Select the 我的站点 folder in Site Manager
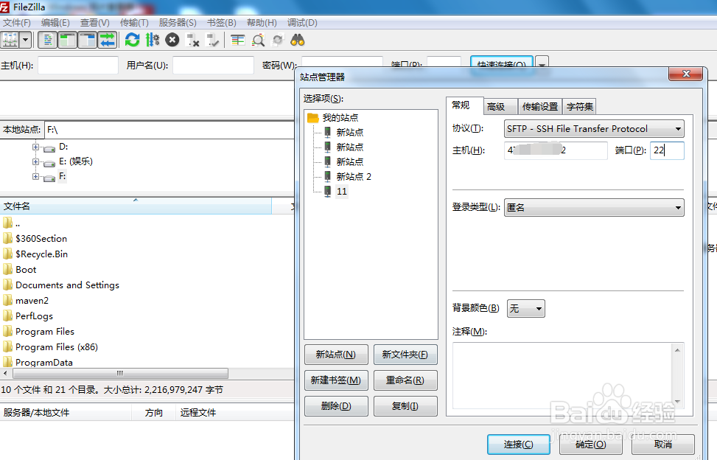This screenshot has height=460, width=717. point(340,117)
